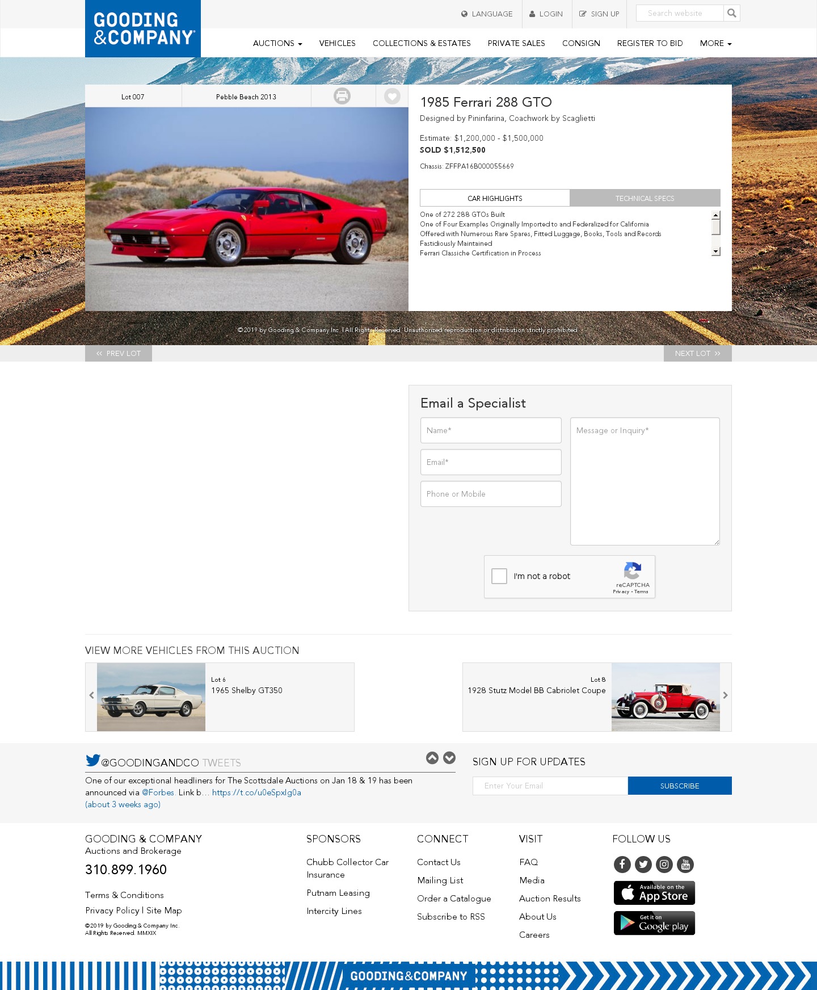Open Gooding Facebook page icon

point(622,865)
